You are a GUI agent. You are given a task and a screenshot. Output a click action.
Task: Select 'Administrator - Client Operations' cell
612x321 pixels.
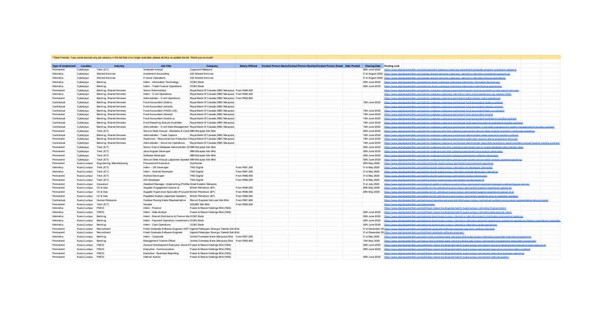pyautogui.click(x=166, y=98)
